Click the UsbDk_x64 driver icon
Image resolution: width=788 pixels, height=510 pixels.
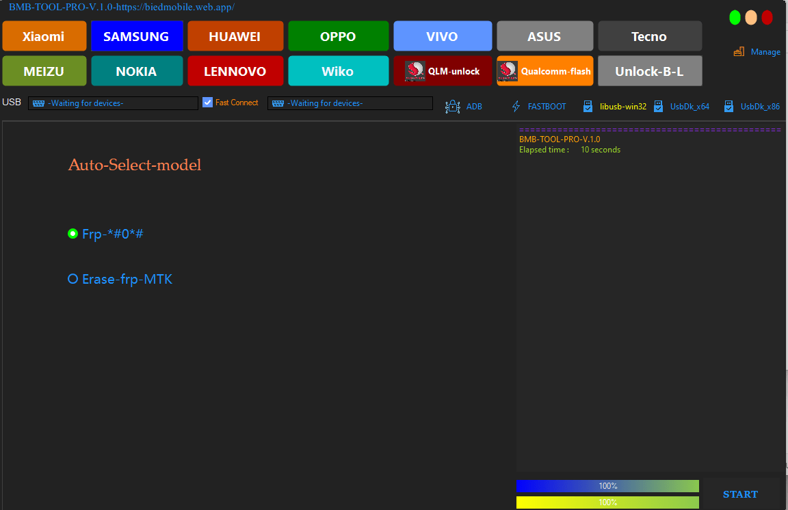coord(658,106)
